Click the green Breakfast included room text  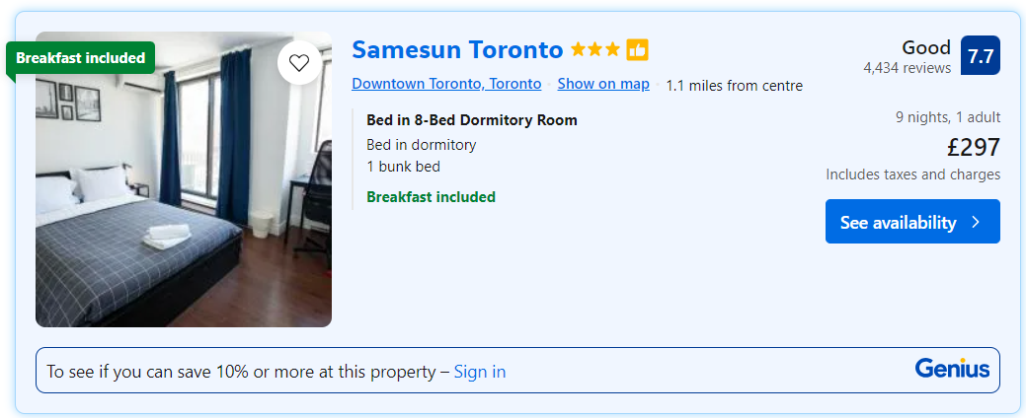431,197
